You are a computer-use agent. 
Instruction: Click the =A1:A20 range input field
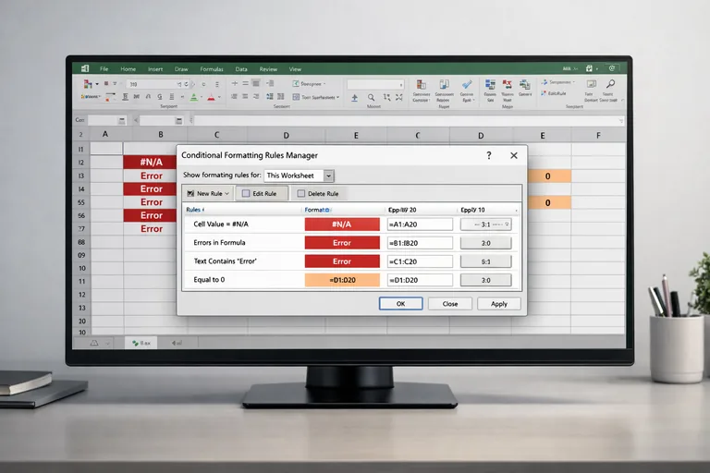point(420,224)
